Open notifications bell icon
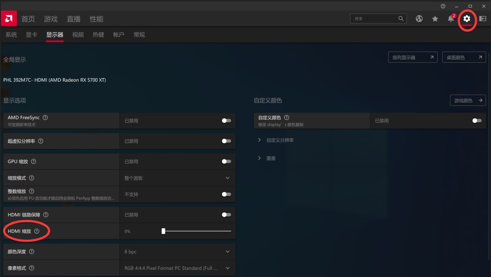The width and height of the screenshot is (491, 277). [451, 19]
